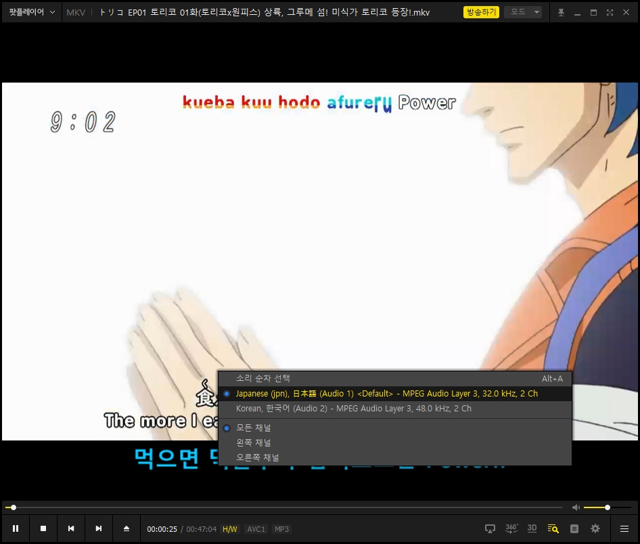The height and width of the screenshot is (544, 640).
Task: Click total duration 00:47:04
Action: point(201,529)
